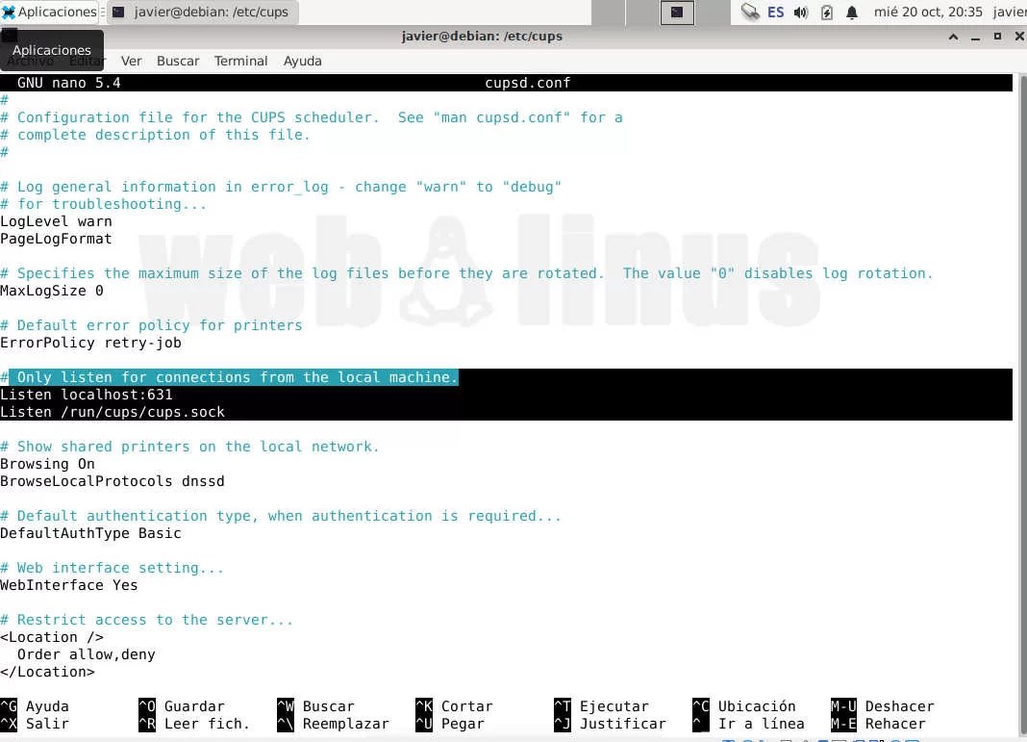Switch keyboard layout using the ES indicator
Screen dimensions: 1027x742
pyautogui.click(x=776, y=13)
